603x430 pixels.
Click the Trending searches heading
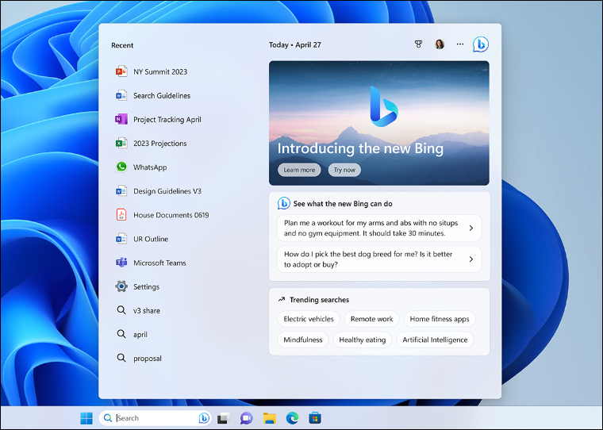319,300
